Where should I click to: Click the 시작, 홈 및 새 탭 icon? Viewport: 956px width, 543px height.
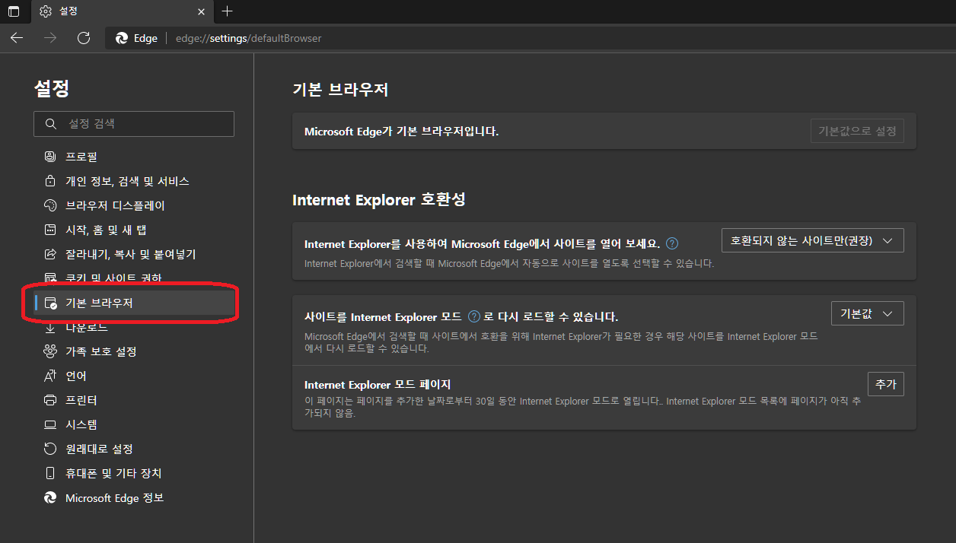[x=50, y=230]
